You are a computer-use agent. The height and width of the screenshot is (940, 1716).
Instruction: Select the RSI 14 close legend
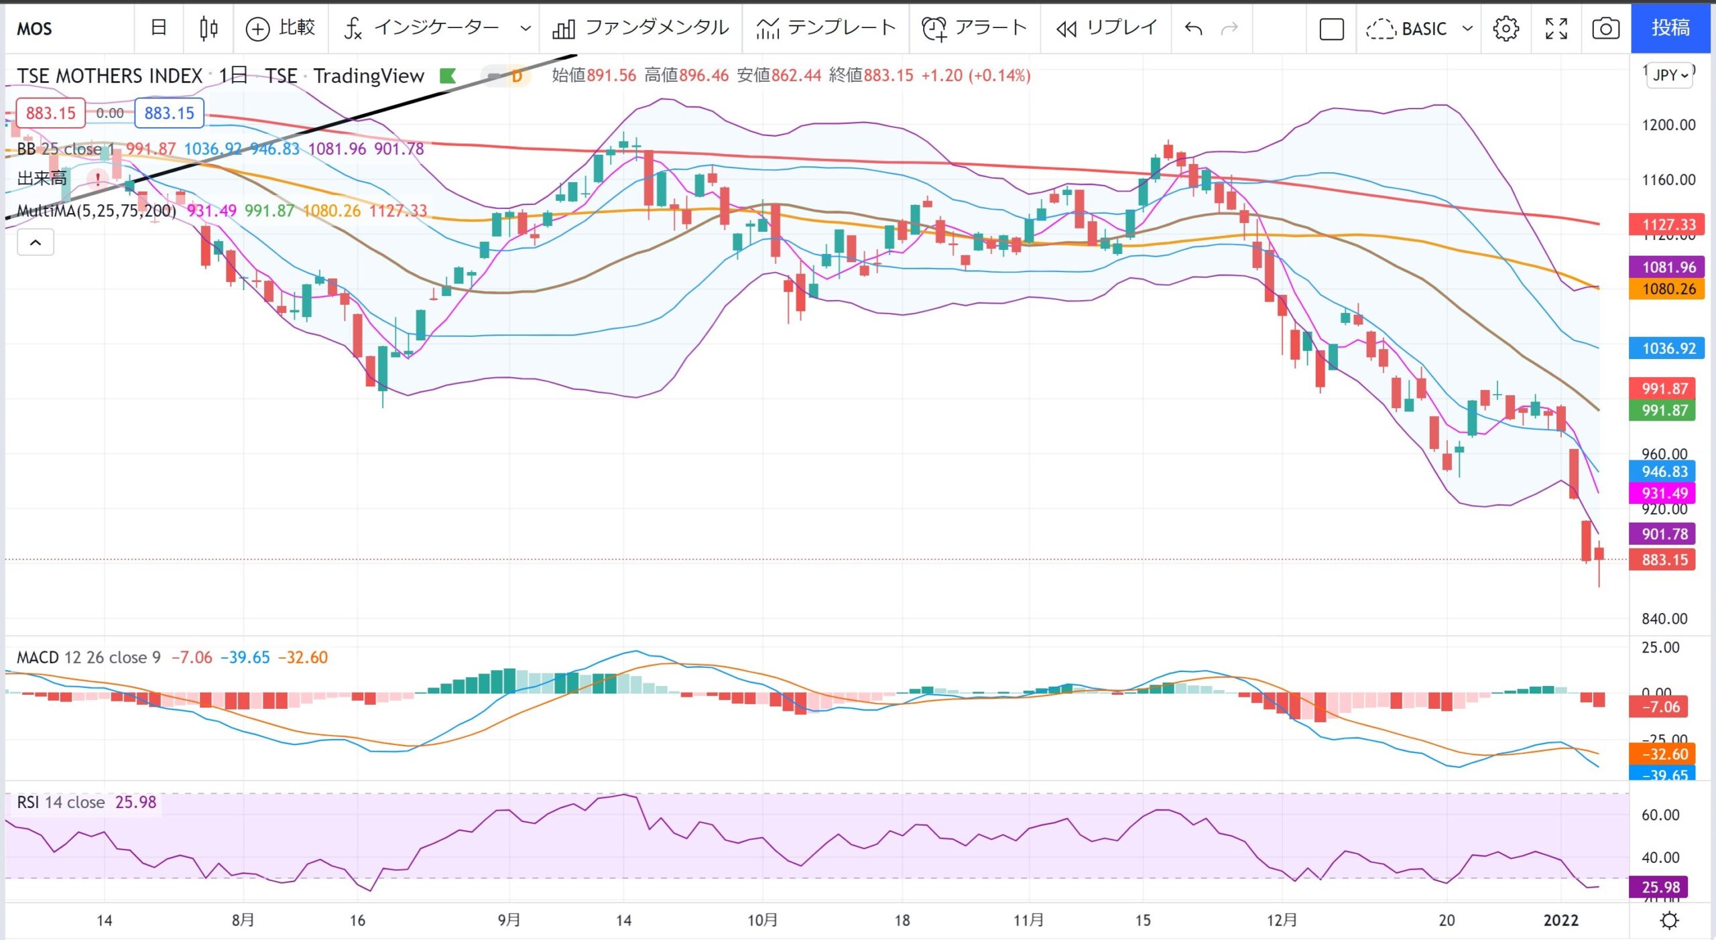tap(60, 802)
